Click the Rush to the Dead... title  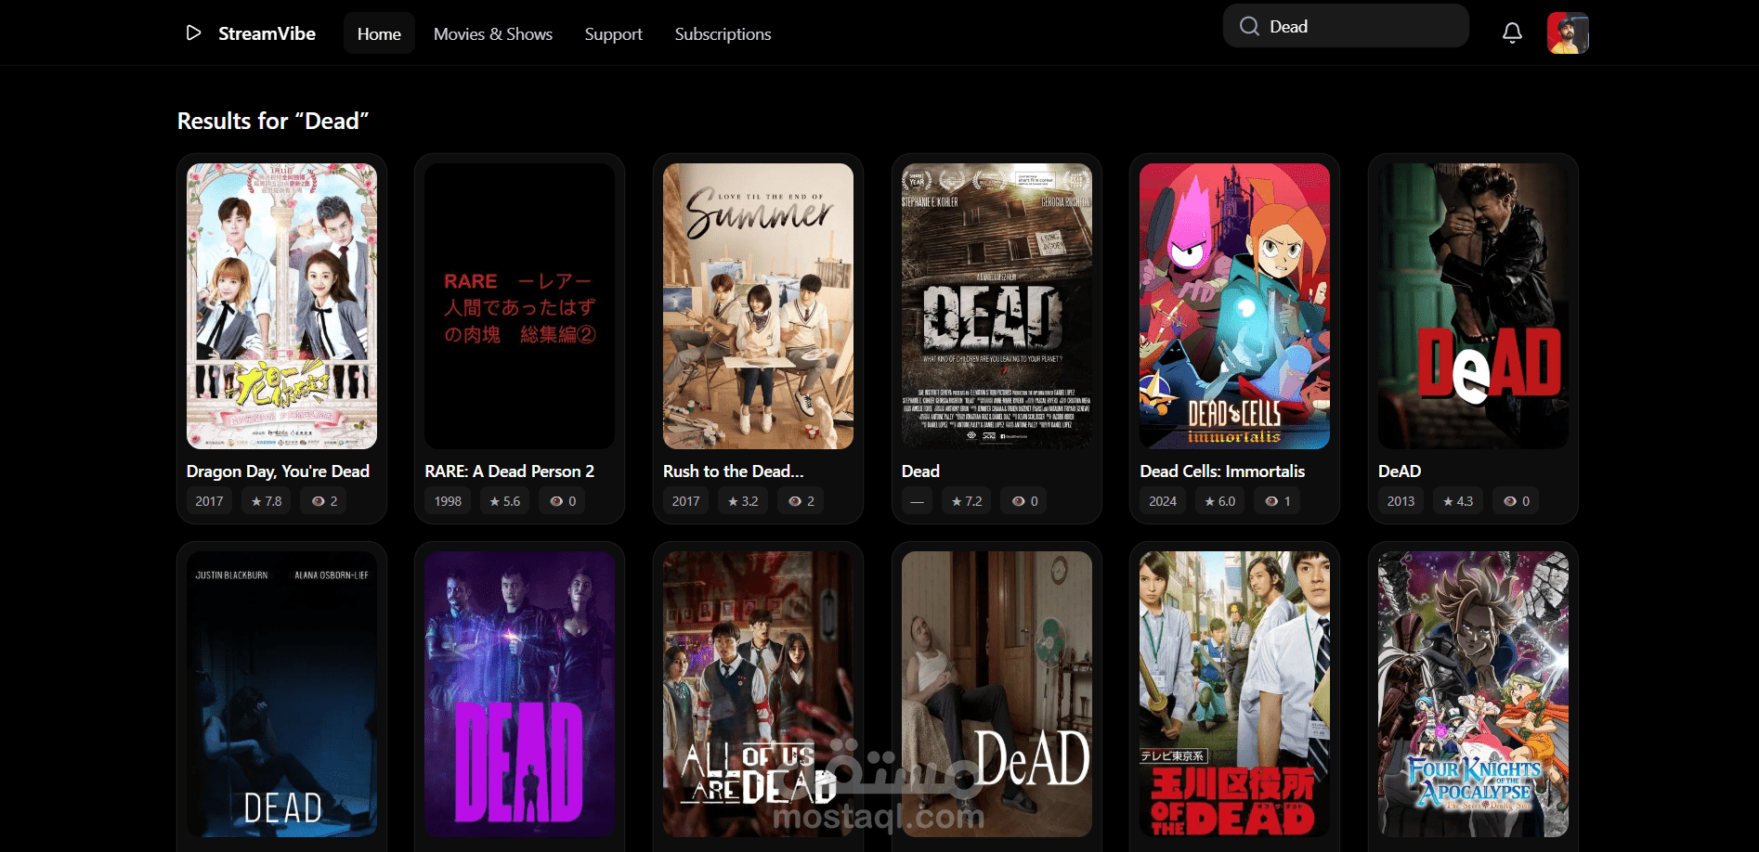pos(733,471)
